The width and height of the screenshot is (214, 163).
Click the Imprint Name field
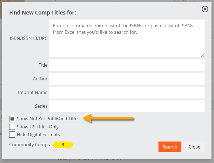(x=127, y=92)
